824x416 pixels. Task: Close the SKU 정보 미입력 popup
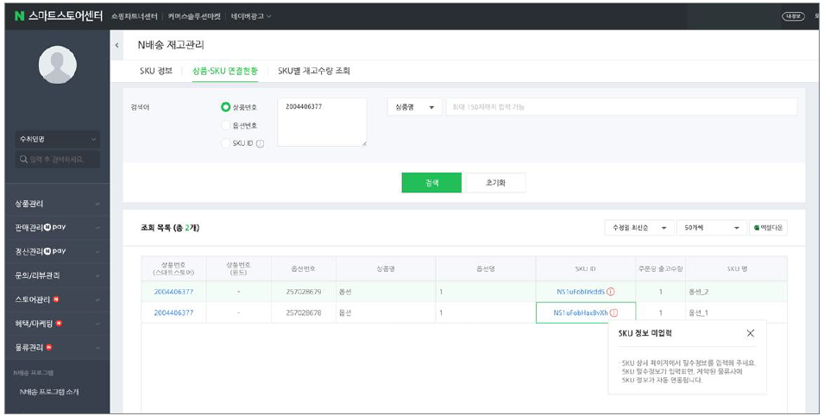pyautogui.click(x=750, y=333)
